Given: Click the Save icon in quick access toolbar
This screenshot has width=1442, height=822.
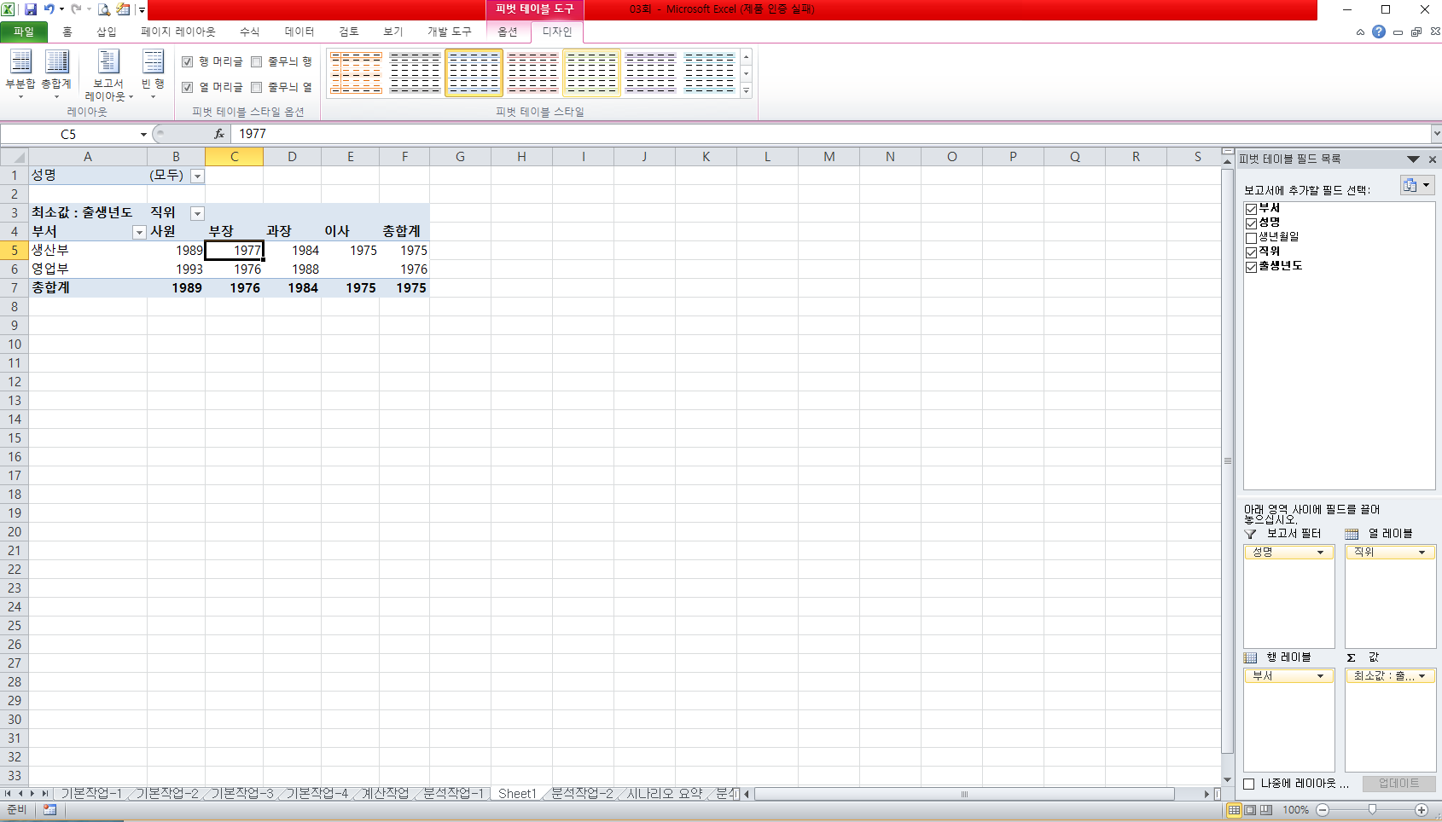Looking at the screenshot, I should [31, 9].
